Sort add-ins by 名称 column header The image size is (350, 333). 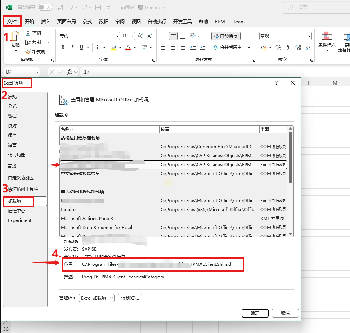point(109,129)
